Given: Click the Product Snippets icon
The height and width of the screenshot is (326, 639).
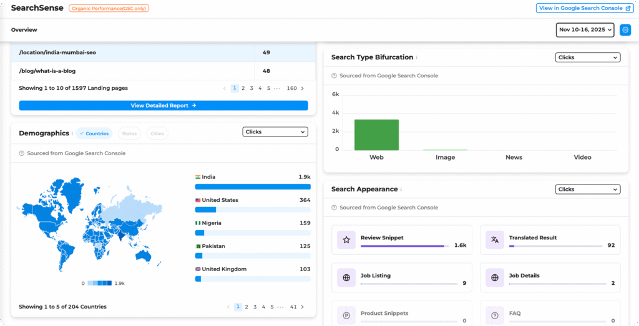Looking at the screenshot, I should coord(346,315).
